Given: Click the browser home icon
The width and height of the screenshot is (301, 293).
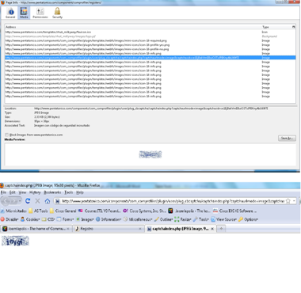Looking at the screenshot, I should pos(48,201).
